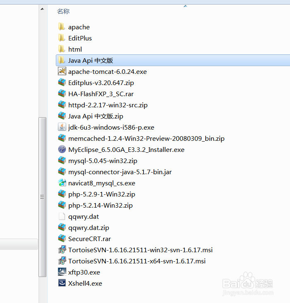The width and height of the screenshot is (290, 303).
Task: Select the file name jdk-6u3-windows-i586-p.exe
Action: pyautogui.click(x=111, y=128)
